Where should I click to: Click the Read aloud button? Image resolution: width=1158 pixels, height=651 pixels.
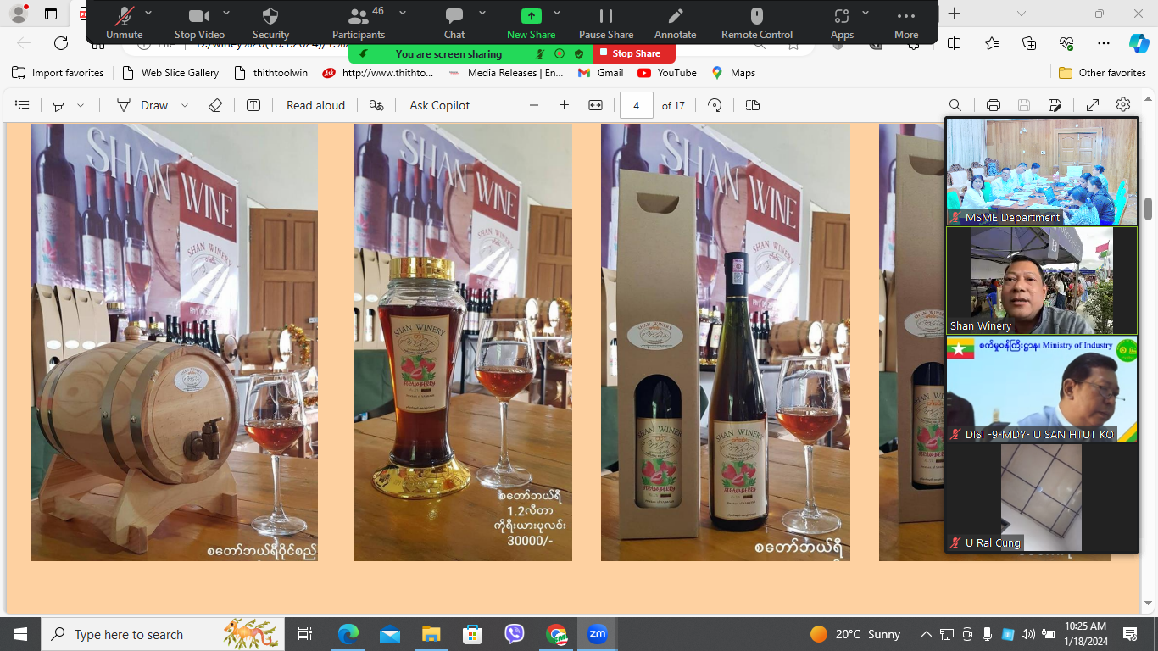pyautogui.click(x=315, y=105)
